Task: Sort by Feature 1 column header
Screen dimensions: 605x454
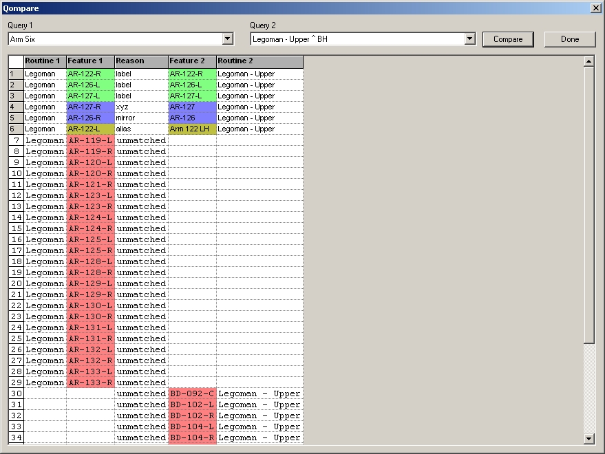Action: 90,61
